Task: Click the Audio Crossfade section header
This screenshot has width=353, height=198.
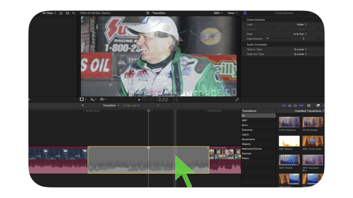Action: tap(256, 45)
